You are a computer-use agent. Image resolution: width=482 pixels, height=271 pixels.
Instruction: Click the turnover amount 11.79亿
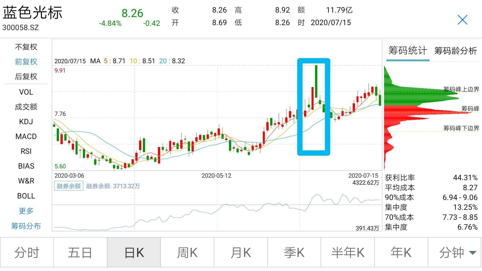[339, 10]
